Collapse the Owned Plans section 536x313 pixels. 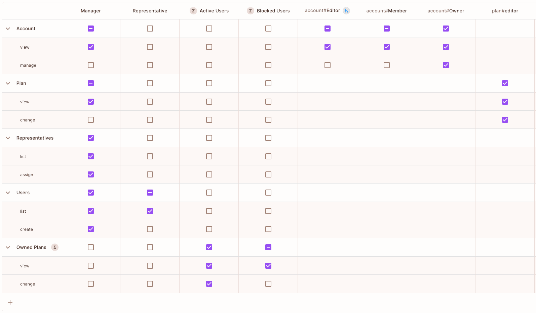tap(8, 247)
